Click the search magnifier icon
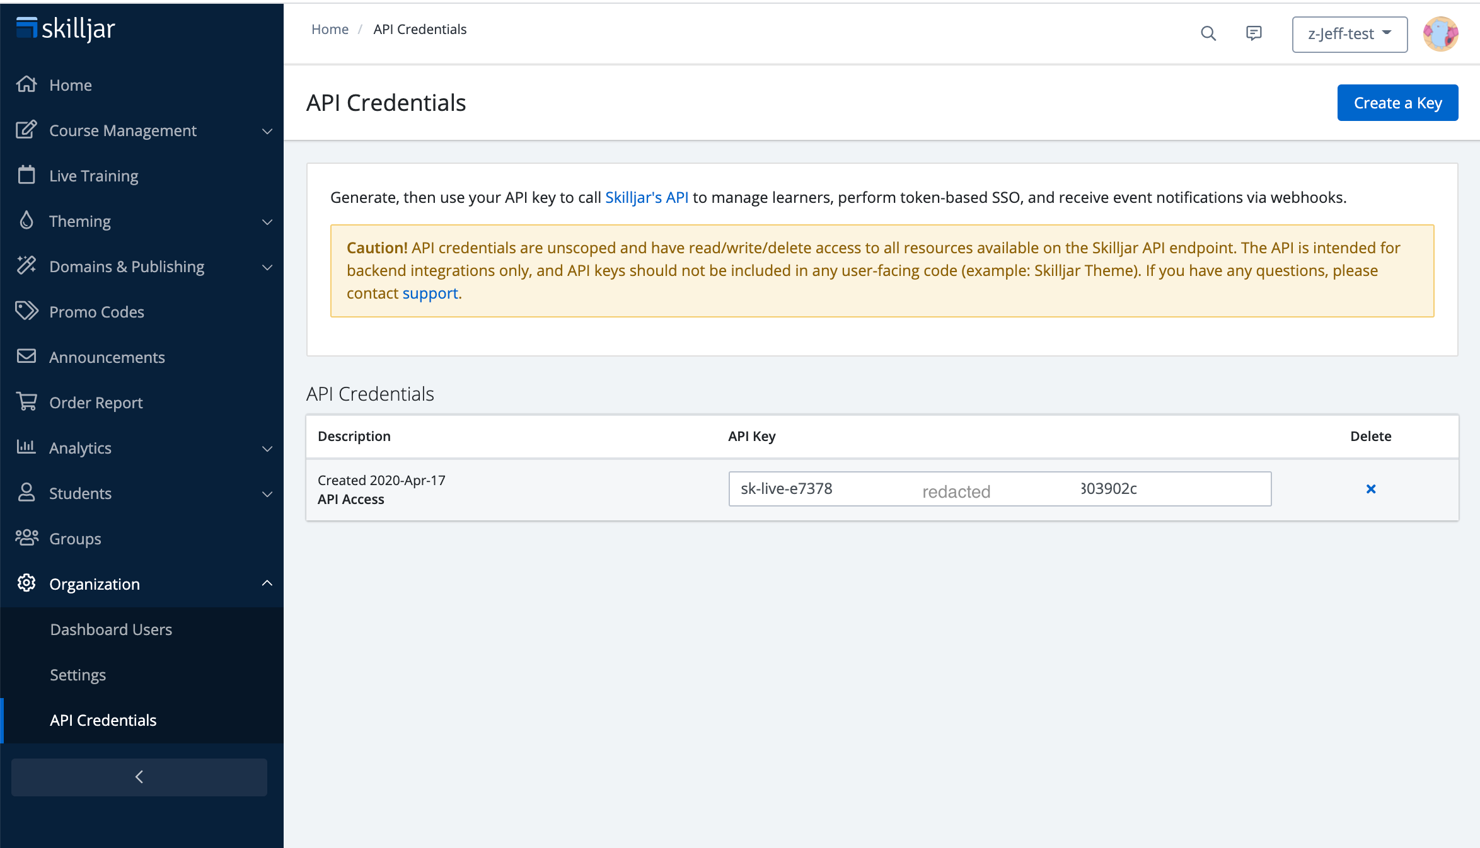The height and width of the screenshot is (848, 1480). point(1208,33)
